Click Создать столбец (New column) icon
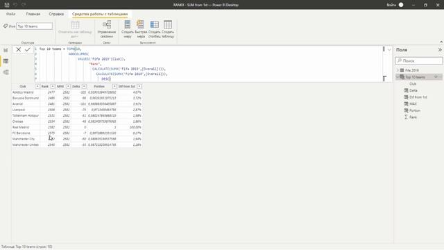Image resolution: width=444 pixels, height=250 pixels. (154, 25)
